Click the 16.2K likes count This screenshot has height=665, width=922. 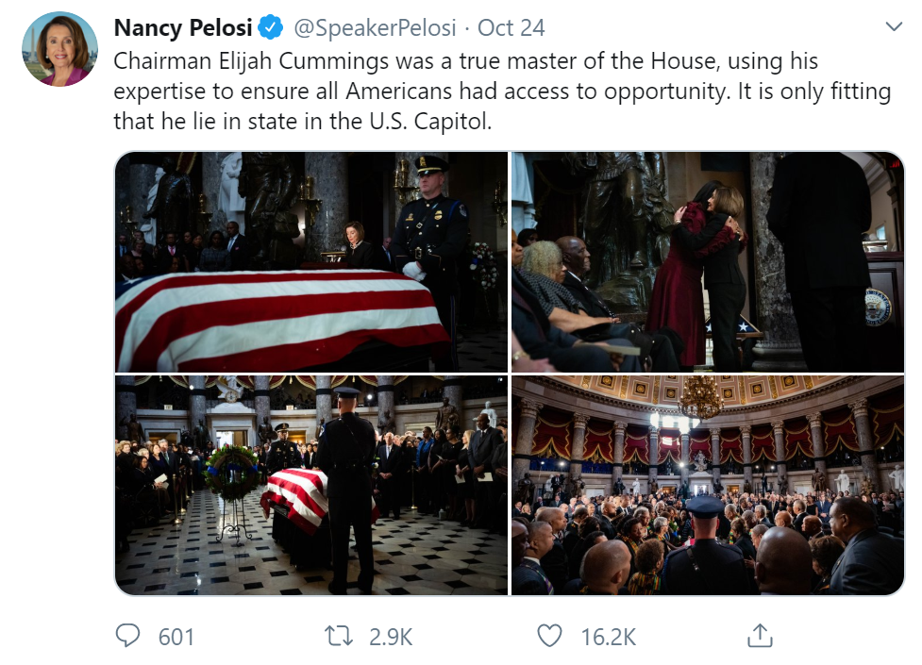pos(607,637)
